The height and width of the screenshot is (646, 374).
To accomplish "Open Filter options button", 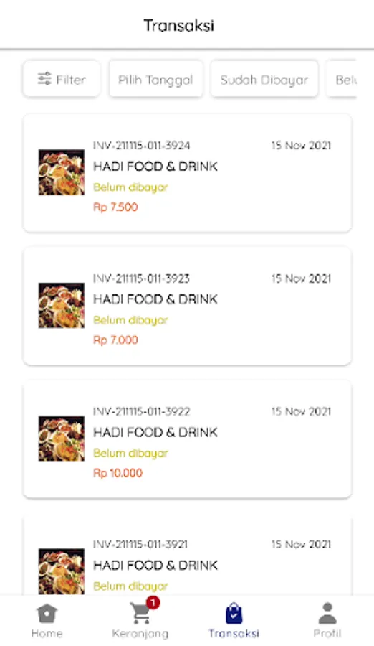I will [62, 79].
